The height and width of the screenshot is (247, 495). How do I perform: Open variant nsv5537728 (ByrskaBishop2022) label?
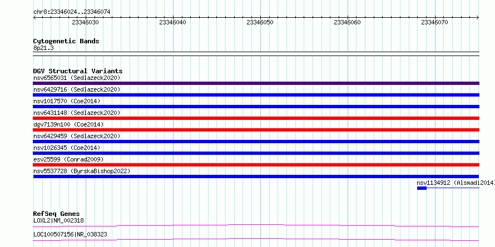[82, 171]
